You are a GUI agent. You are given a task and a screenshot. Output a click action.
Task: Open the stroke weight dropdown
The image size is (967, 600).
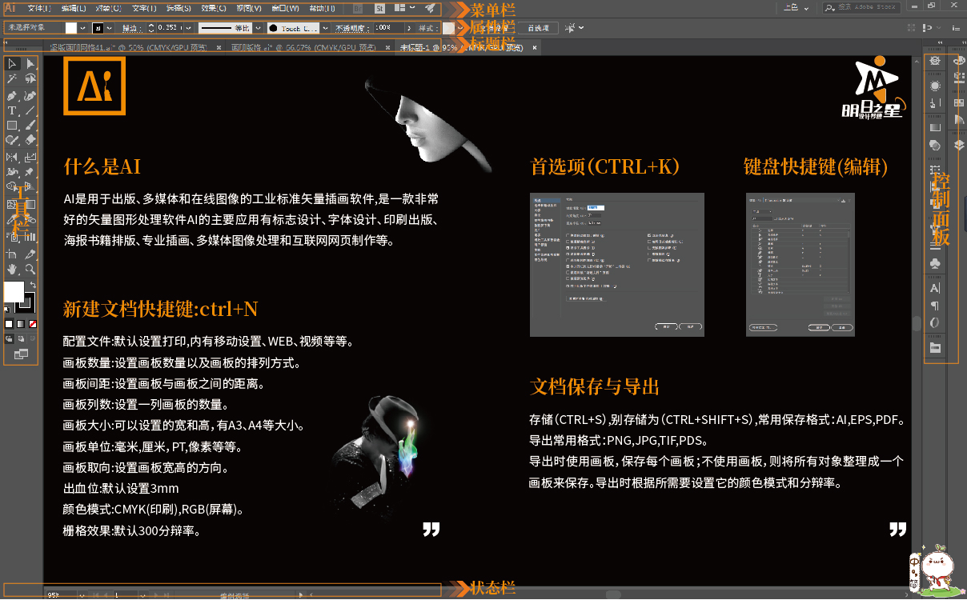coord(187,27)
